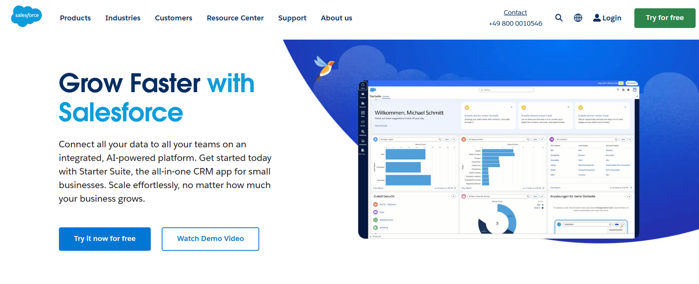Expand the All Open Leads card dropdown arrow
Screen dimensions: 699x284
point(454,139)
